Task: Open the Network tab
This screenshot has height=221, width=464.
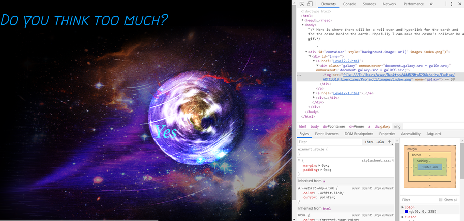Action: [x=389, y=4]
